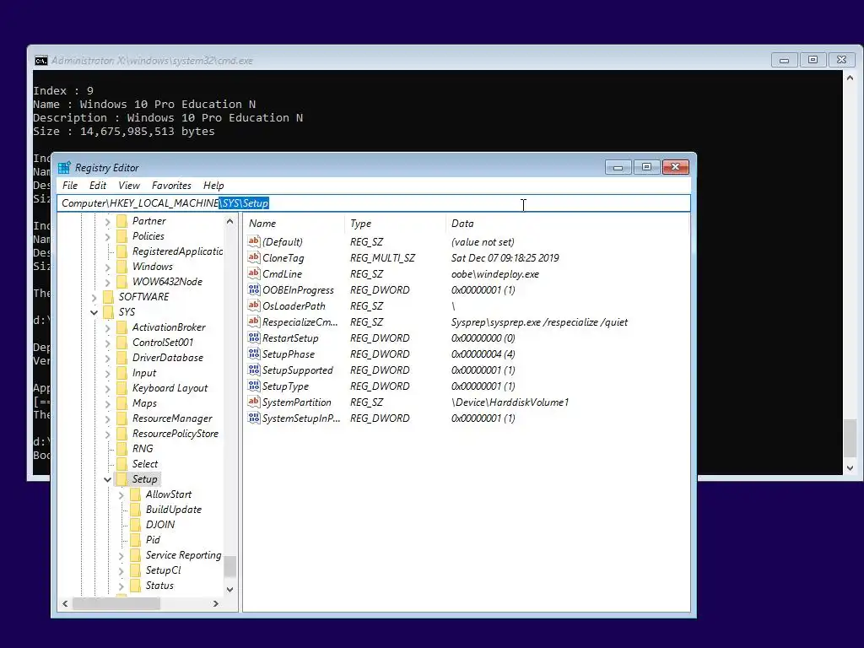The height and width of the screenshot is (648, 864).
Task: Select the Input key
Action: [143, 373]
